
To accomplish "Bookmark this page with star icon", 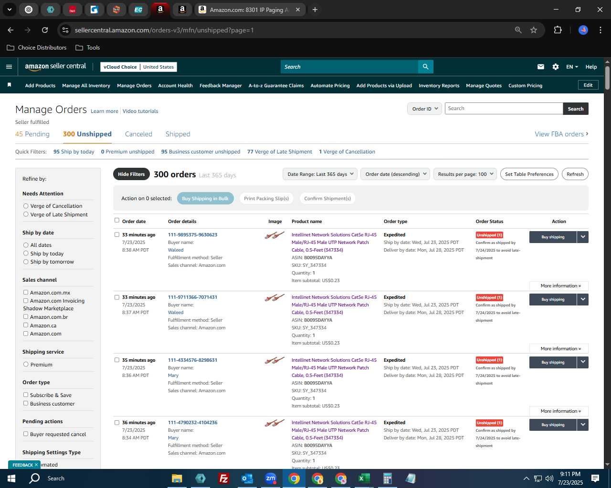I will [x=534, y=30].
